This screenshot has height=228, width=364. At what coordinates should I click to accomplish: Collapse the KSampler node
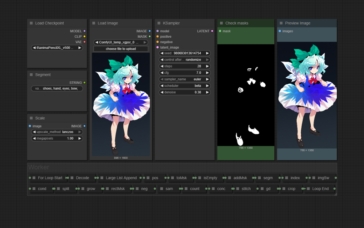tap(159, 23)
